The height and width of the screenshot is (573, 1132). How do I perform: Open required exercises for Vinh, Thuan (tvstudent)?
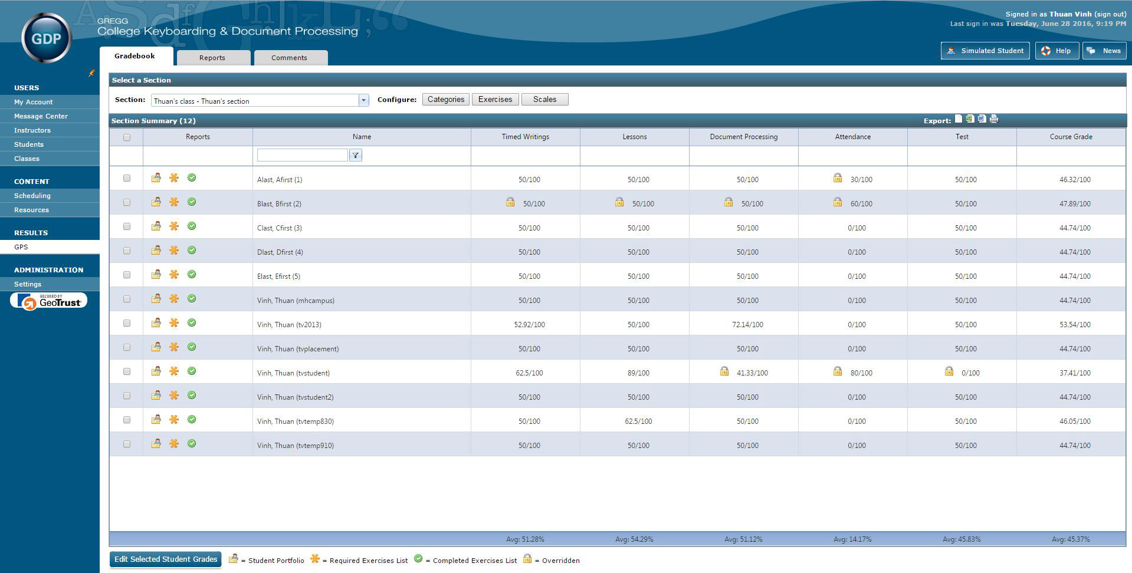point(174,371)
